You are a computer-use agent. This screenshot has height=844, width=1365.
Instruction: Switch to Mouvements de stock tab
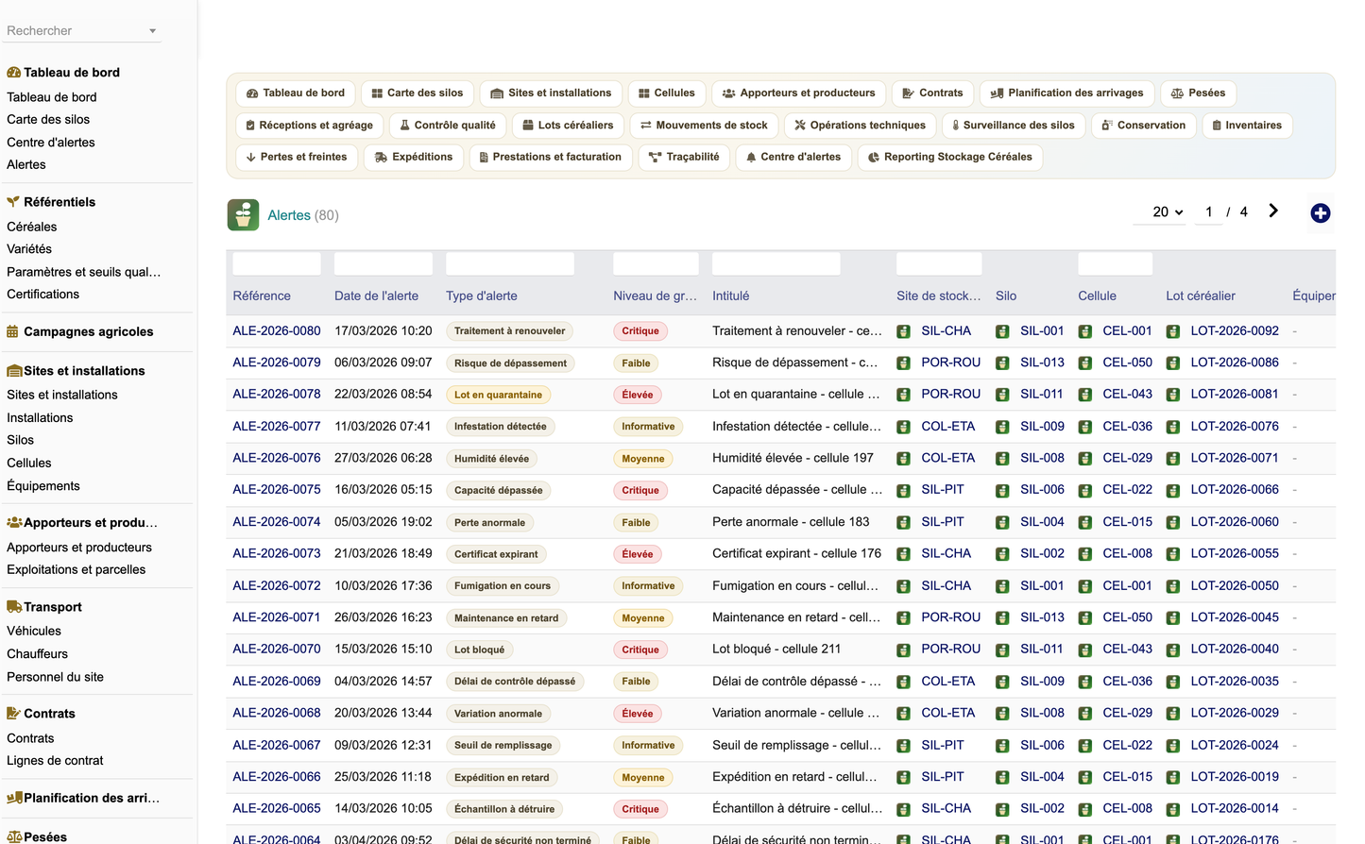704,126
